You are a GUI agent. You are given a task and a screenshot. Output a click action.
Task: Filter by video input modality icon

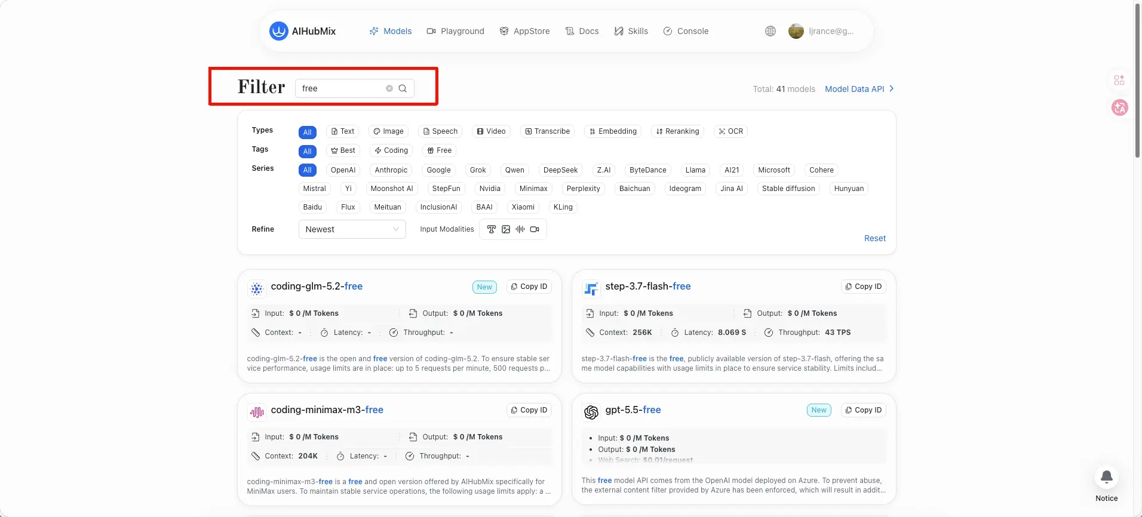click(x=535, y=229)
